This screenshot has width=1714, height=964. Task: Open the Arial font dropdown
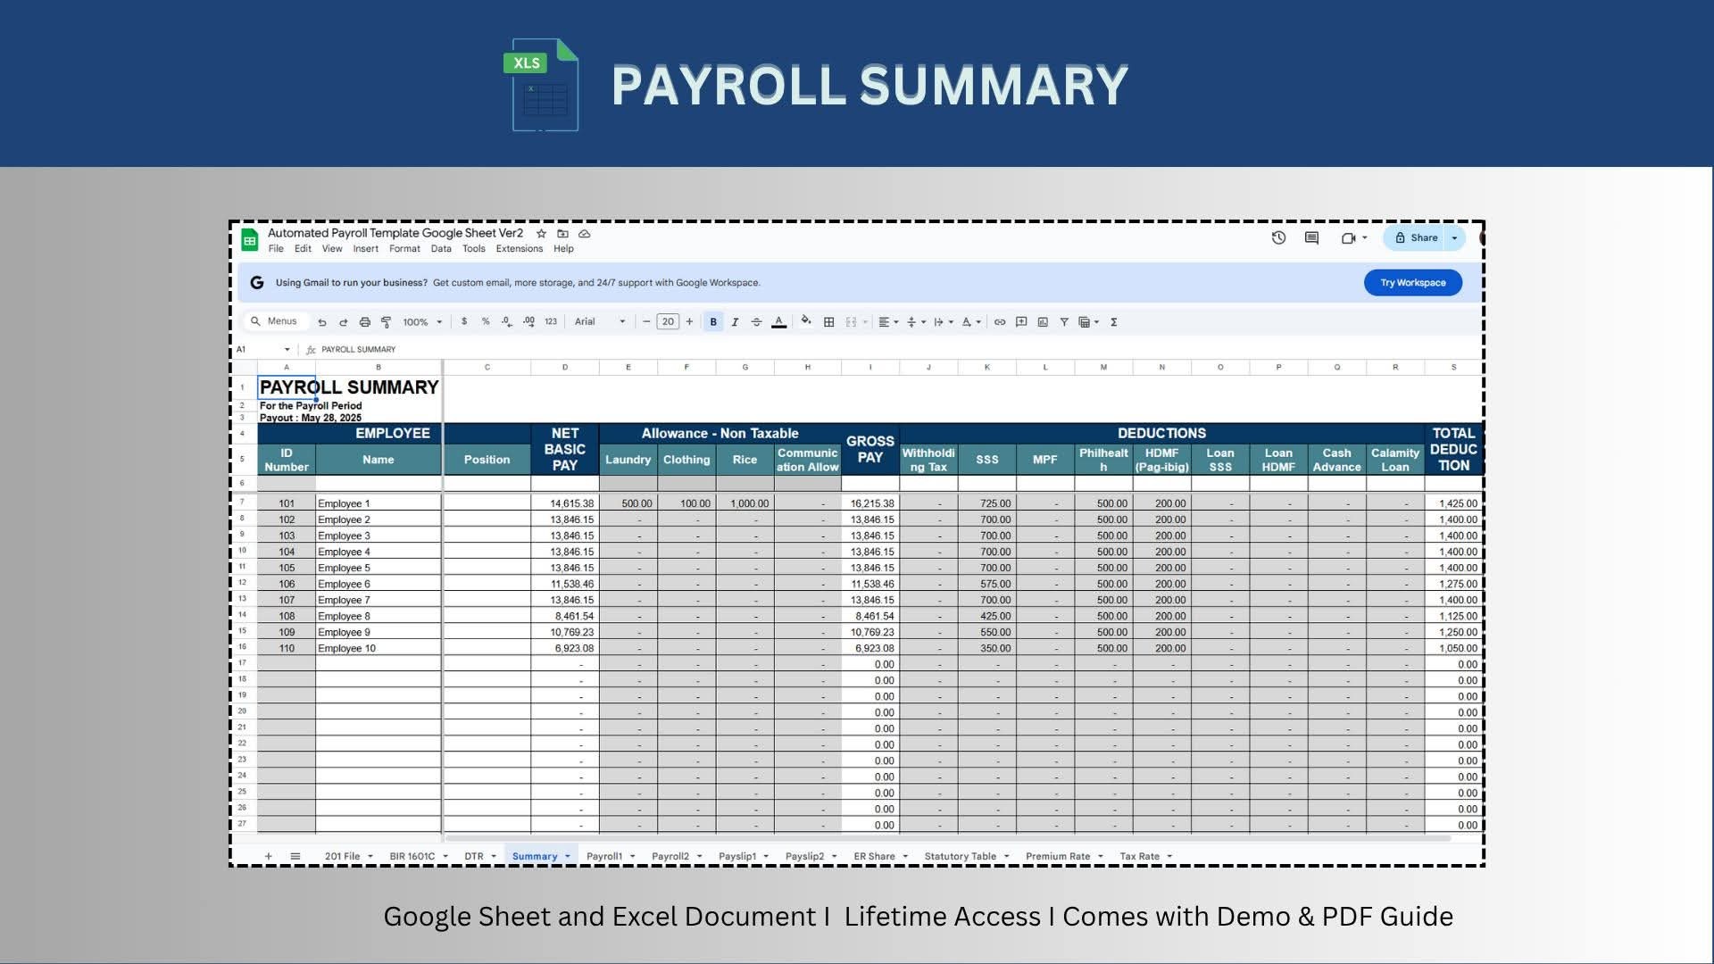click(600, 321)
